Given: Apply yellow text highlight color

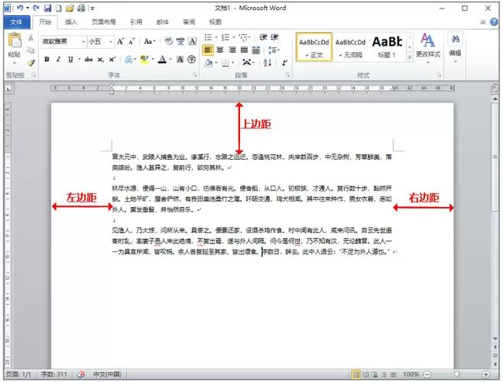Looking at the screenshot, I should [144, 60].
